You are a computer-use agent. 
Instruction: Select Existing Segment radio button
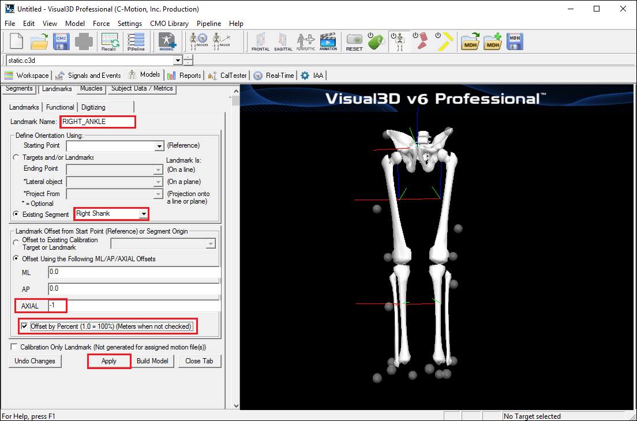16,214
